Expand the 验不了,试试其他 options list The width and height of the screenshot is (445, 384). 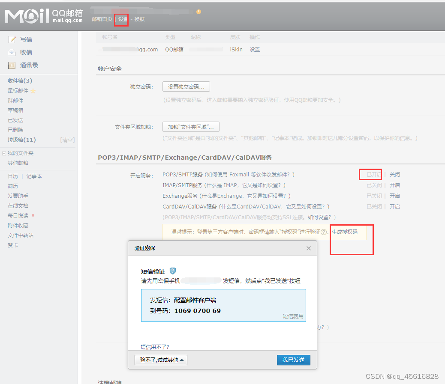point(160,360)
